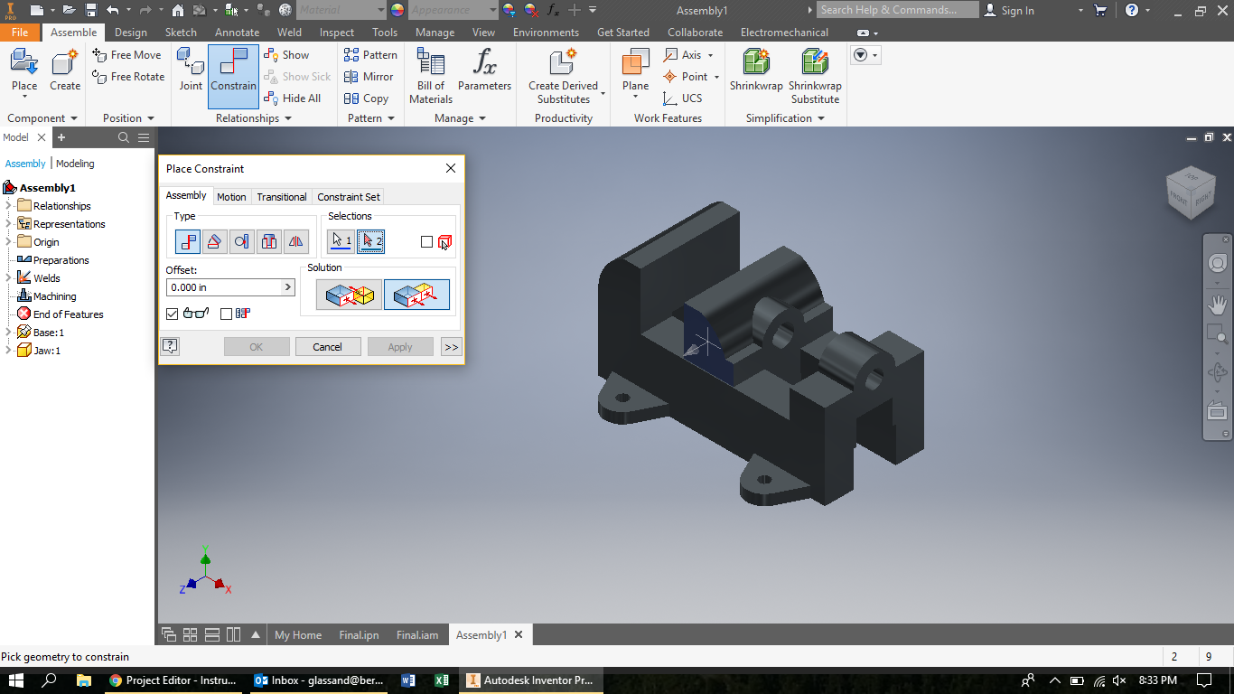Choose the Mate solution option
1234x694 pixels.
point(349,295)
